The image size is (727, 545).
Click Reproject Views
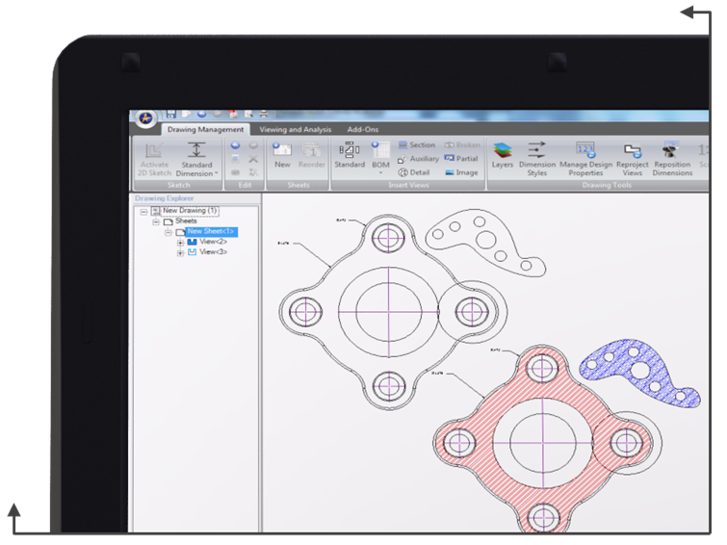pos(633,159)
